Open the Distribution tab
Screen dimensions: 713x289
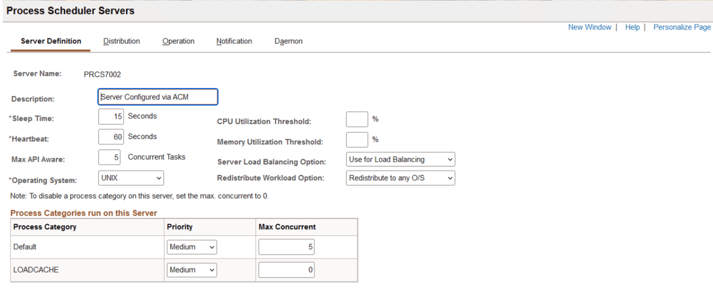coord(122,41)
